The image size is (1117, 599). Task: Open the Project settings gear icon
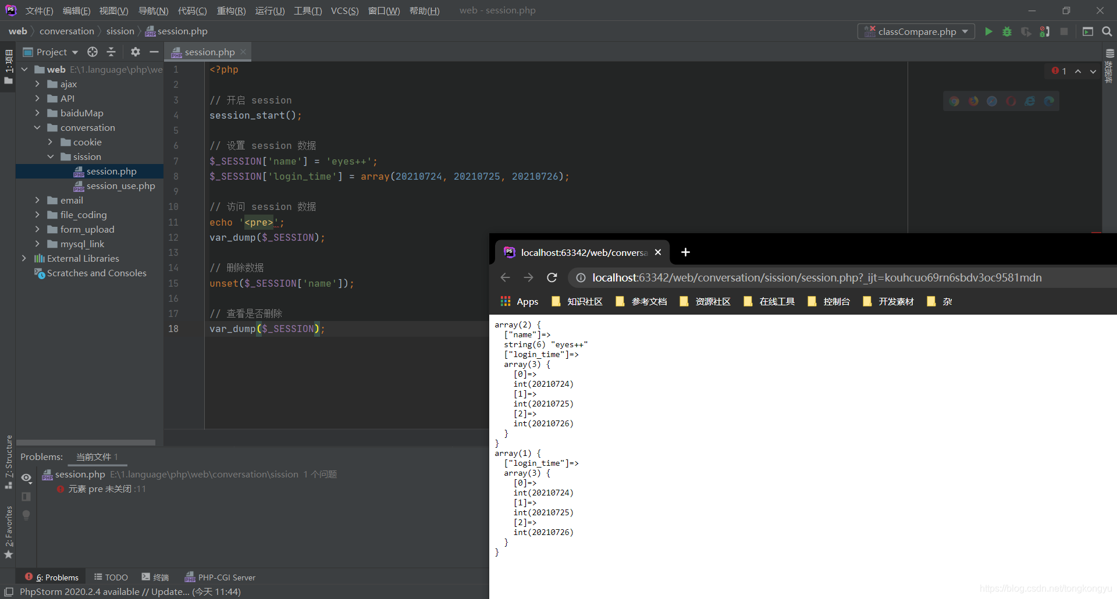click(x=135, y=52)
